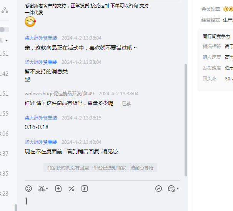The height and width of the screenshot is (211, 233).
Task: Toggle the switch in the left sidebar
Action: coord(5,30)
